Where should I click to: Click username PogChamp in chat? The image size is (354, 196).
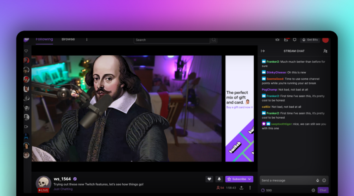[x=269, y=89]
